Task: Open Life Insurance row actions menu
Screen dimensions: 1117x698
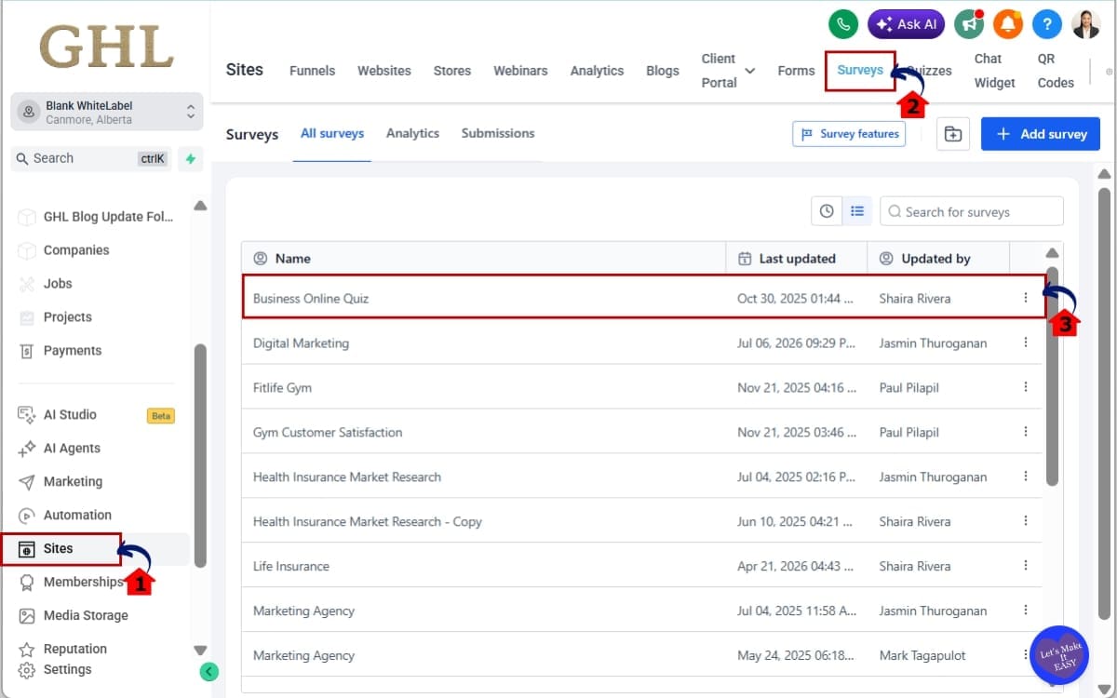Action: (1026, 566)
